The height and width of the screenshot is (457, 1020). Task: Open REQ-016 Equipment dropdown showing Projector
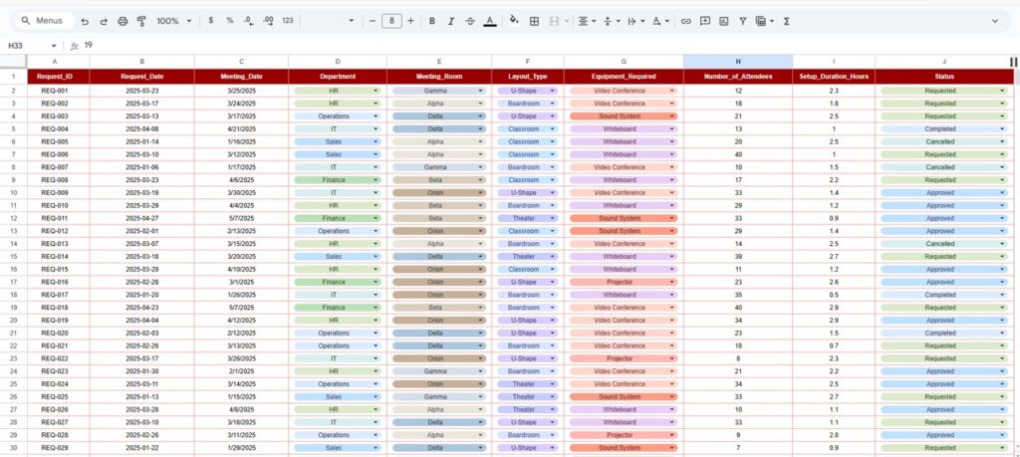(x=672, y=282)
